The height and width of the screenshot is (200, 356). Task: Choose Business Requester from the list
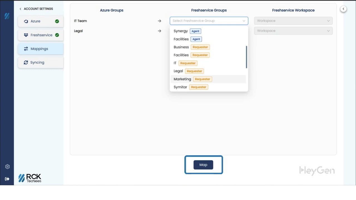pos(208,47)
